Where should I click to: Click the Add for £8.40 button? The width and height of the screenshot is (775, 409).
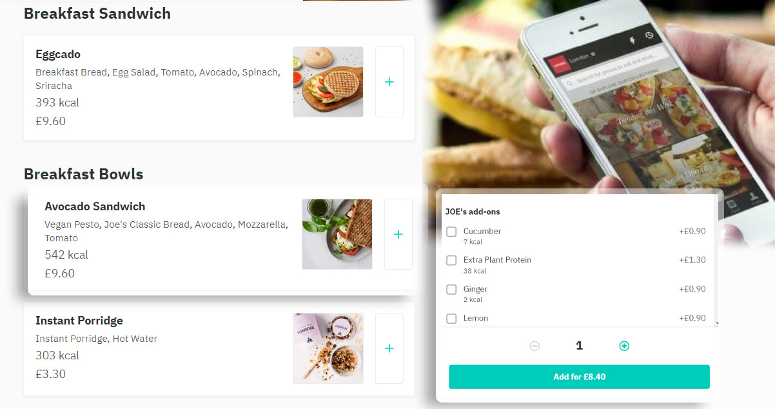click(579, 377)
